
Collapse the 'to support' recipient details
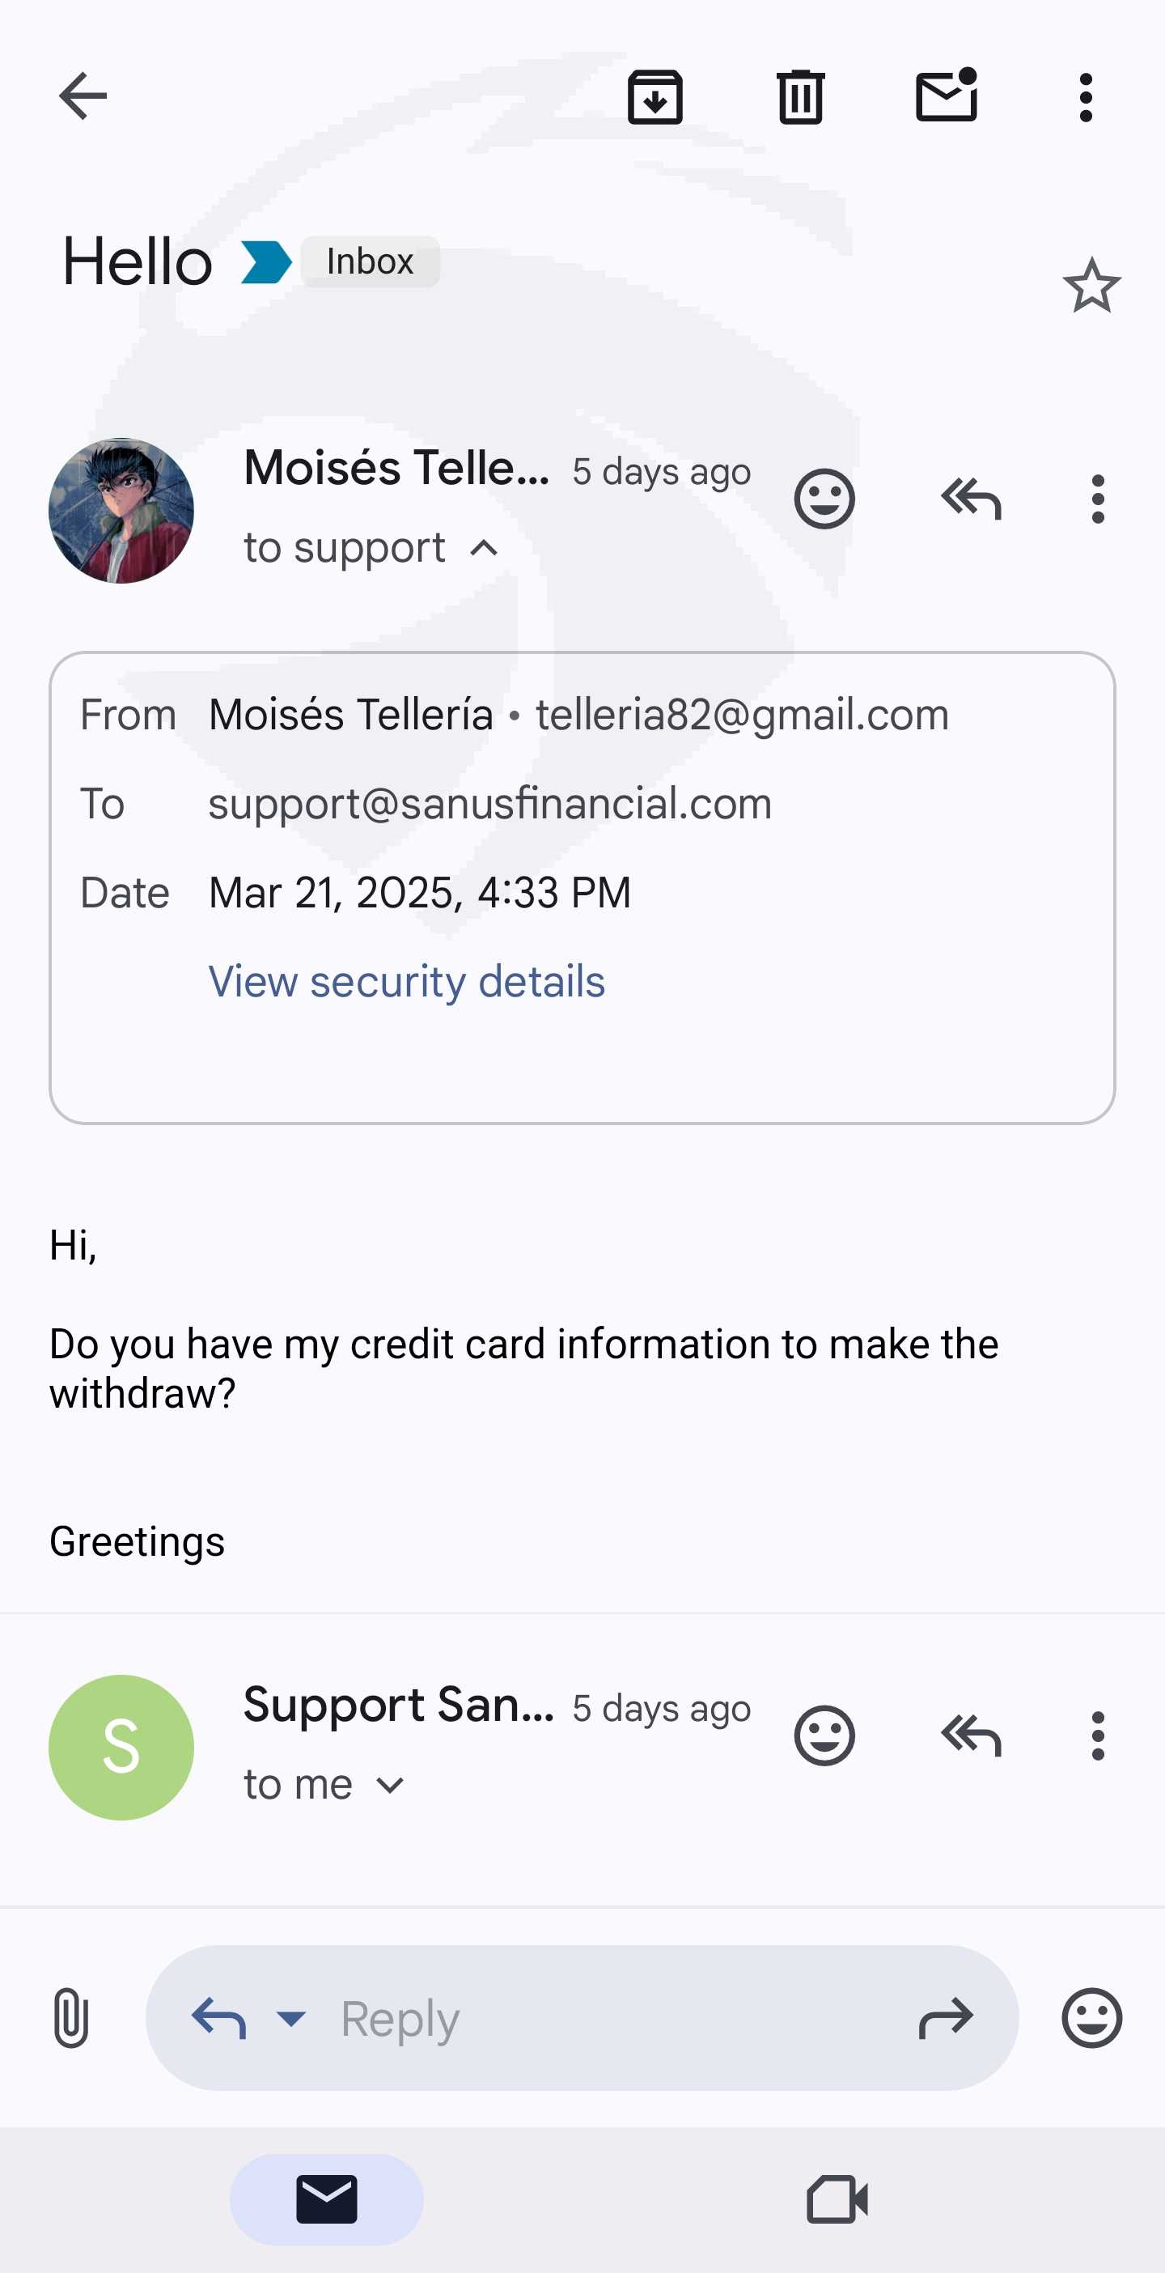(484, 549)
